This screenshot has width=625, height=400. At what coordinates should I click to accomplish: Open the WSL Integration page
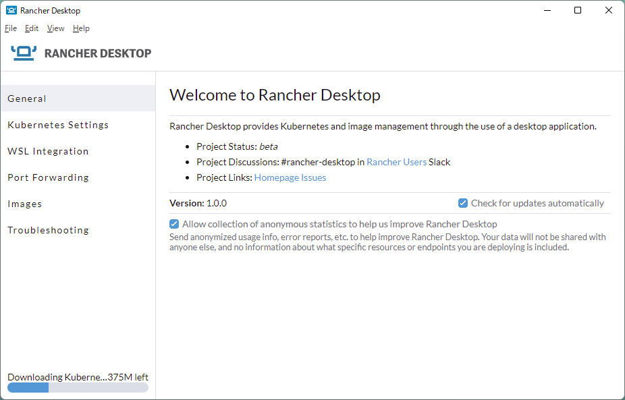tap(78, 151)
